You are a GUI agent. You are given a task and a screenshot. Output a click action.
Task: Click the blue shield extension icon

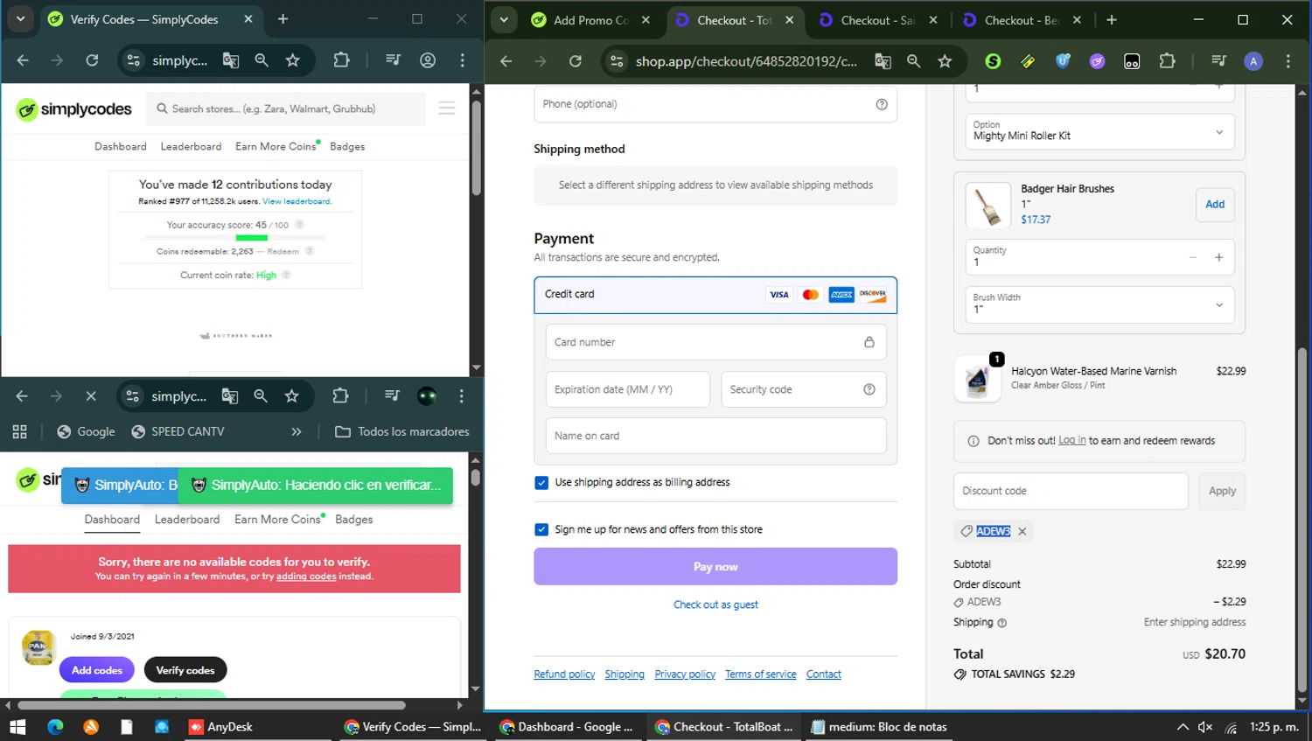[1063, 61]
